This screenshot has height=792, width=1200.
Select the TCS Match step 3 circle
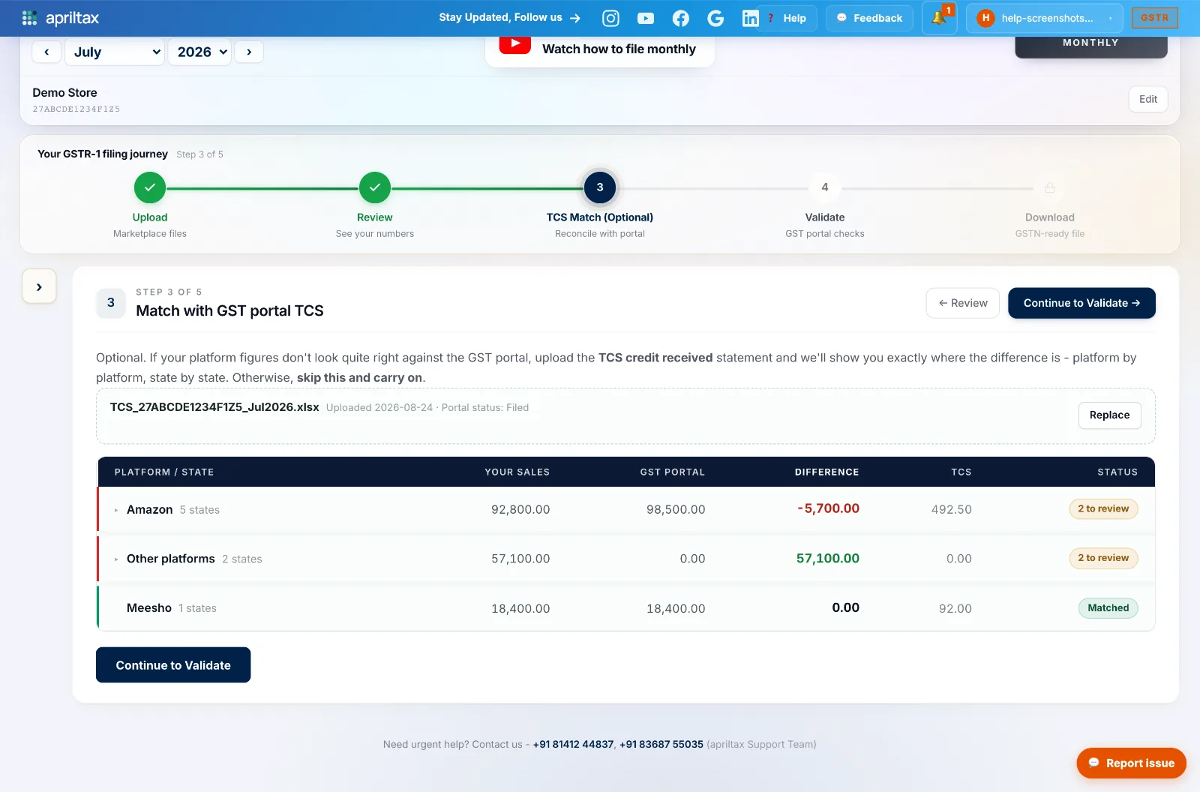click(x=600, y=187)
